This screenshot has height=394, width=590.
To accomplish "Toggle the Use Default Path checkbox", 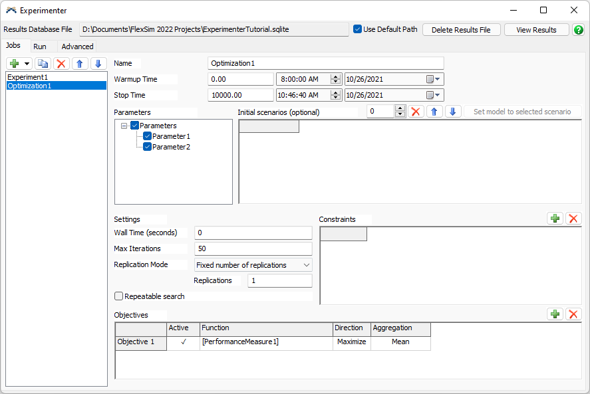I will click(358, 29).
